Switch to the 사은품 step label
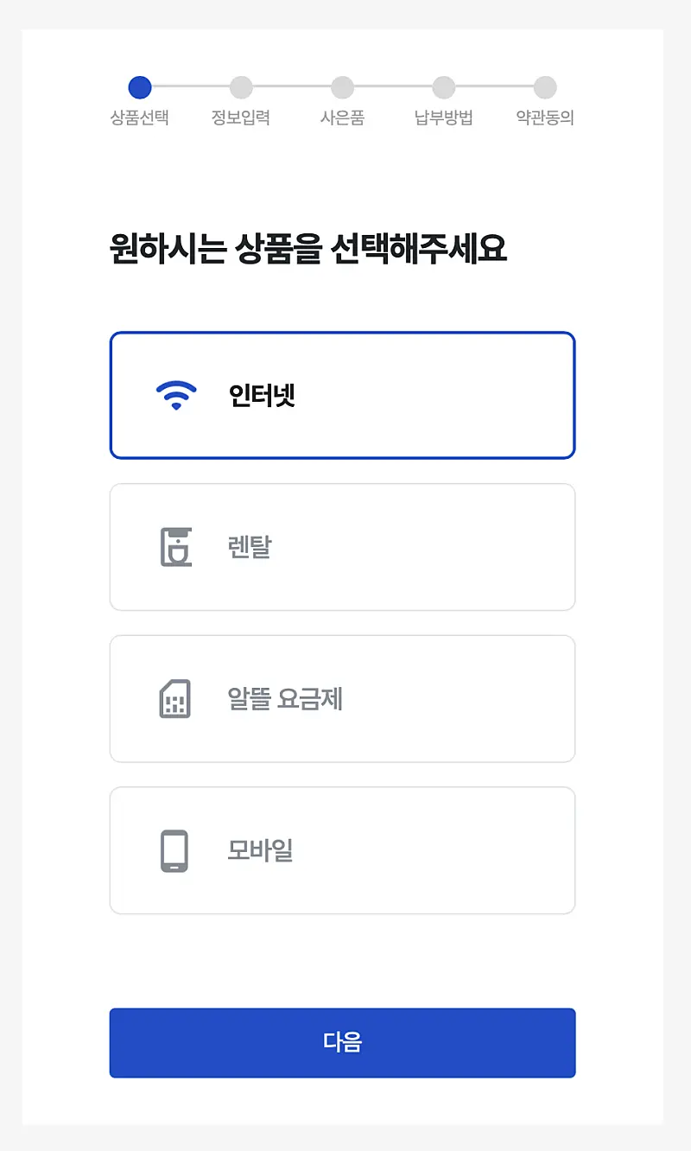This screenshot has height=1151, width=691. click(x=343, y=118)
